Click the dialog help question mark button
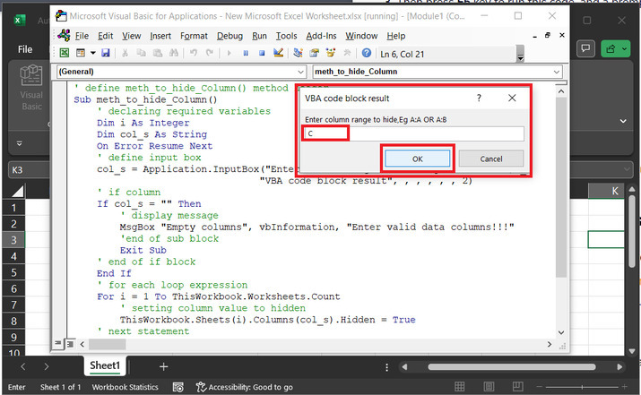Screen dimensions: 641x395 click(479, 98)
